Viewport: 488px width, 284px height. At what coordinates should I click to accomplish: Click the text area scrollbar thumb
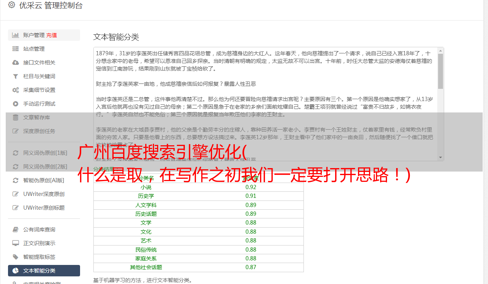point(441,71)
